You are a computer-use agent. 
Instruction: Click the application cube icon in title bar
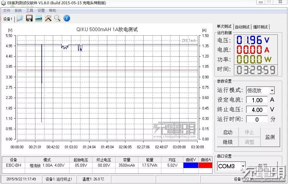click(4, 3)
